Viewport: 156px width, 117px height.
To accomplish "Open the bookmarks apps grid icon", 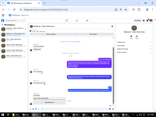I will (x=3, y=15).
